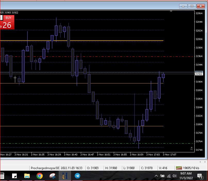The width and height of the screenshot is (208, 181).
Task: Open Telegram from the taskbar
Action: click(77, 176)
